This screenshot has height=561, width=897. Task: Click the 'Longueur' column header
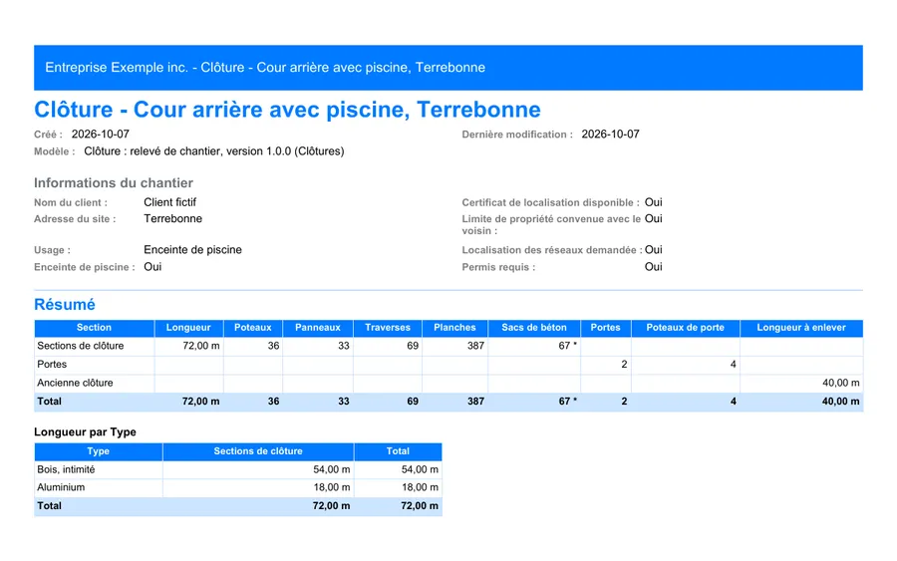(x=188, y=328)
